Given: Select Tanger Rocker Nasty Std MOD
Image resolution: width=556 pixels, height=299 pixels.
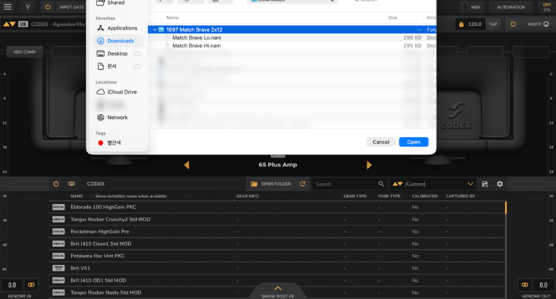Looking at the screenshot, I should point(277,293).
